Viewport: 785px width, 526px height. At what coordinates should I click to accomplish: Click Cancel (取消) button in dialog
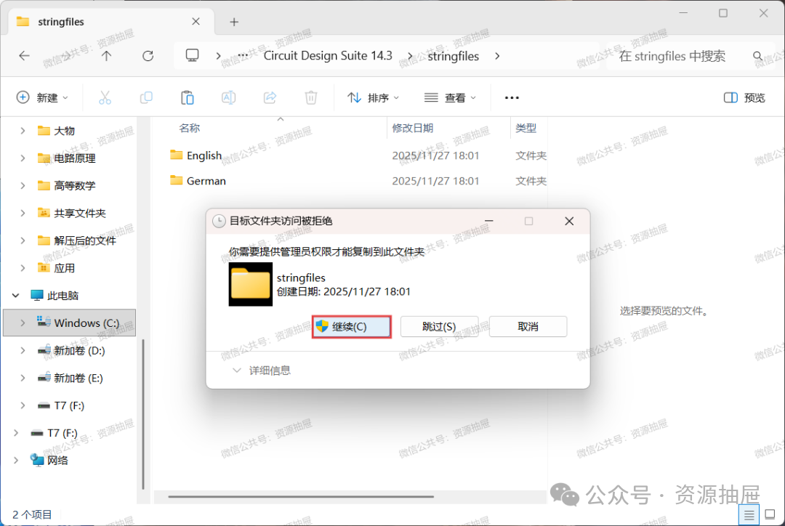(x=528, y=327)
